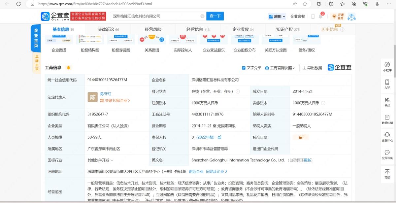Open the 文字介绍 text introduction icon
Viewport: 396px width, 203px height.
click(252, 67)
